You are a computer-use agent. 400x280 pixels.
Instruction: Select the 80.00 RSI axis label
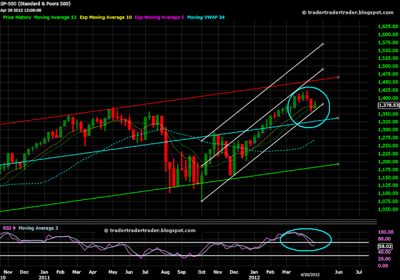pos(384,239)
